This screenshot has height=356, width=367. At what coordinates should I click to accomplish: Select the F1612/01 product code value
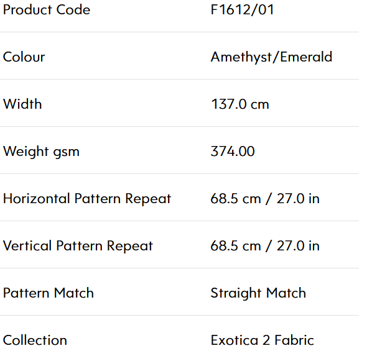(x=242, y=10)
